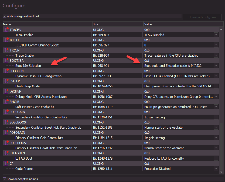Click the JTAGEN register icon
The width and height of the screenshot is (225, 182).
6,30
